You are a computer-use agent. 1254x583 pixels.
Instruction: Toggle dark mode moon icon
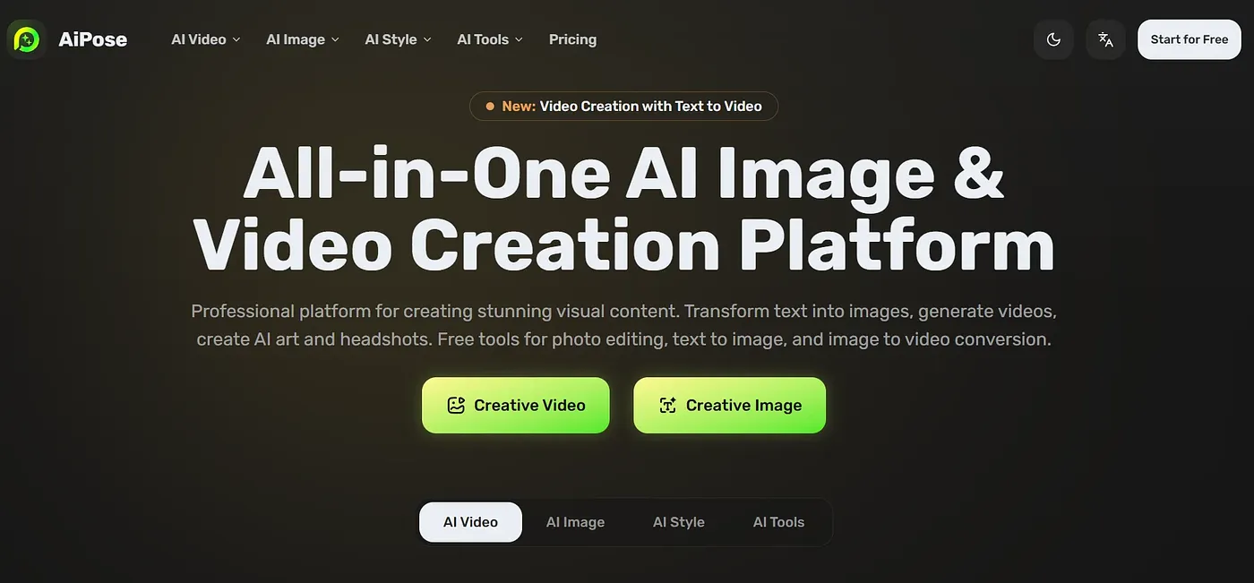tap(1053, 39)
